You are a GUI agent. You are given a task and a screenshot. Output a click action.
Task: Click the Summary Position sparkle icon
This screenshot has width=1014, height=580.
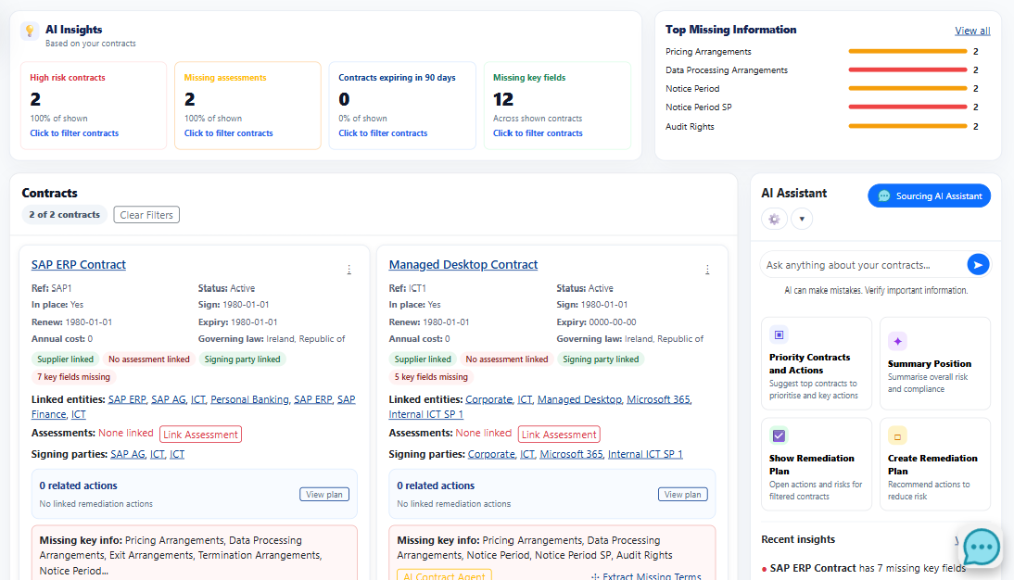897,341
